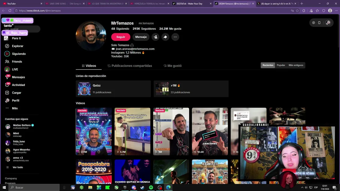Click the browser translate icon
Screen dimensions: 340x191
292,11
